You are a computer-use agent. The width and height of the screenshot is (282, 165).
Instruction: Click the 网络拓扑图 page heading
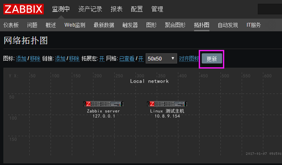(x=26, y=40)
